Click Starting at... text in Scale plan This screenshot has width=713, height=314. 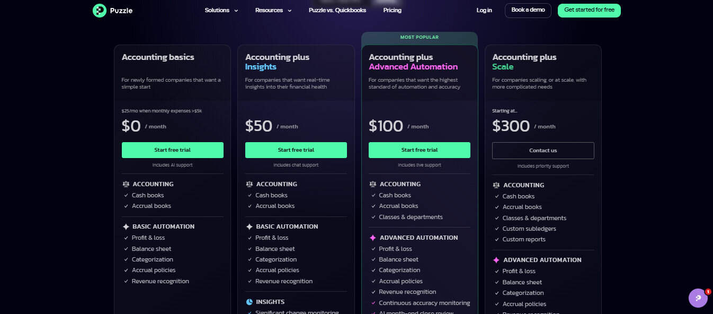point(505,111)
